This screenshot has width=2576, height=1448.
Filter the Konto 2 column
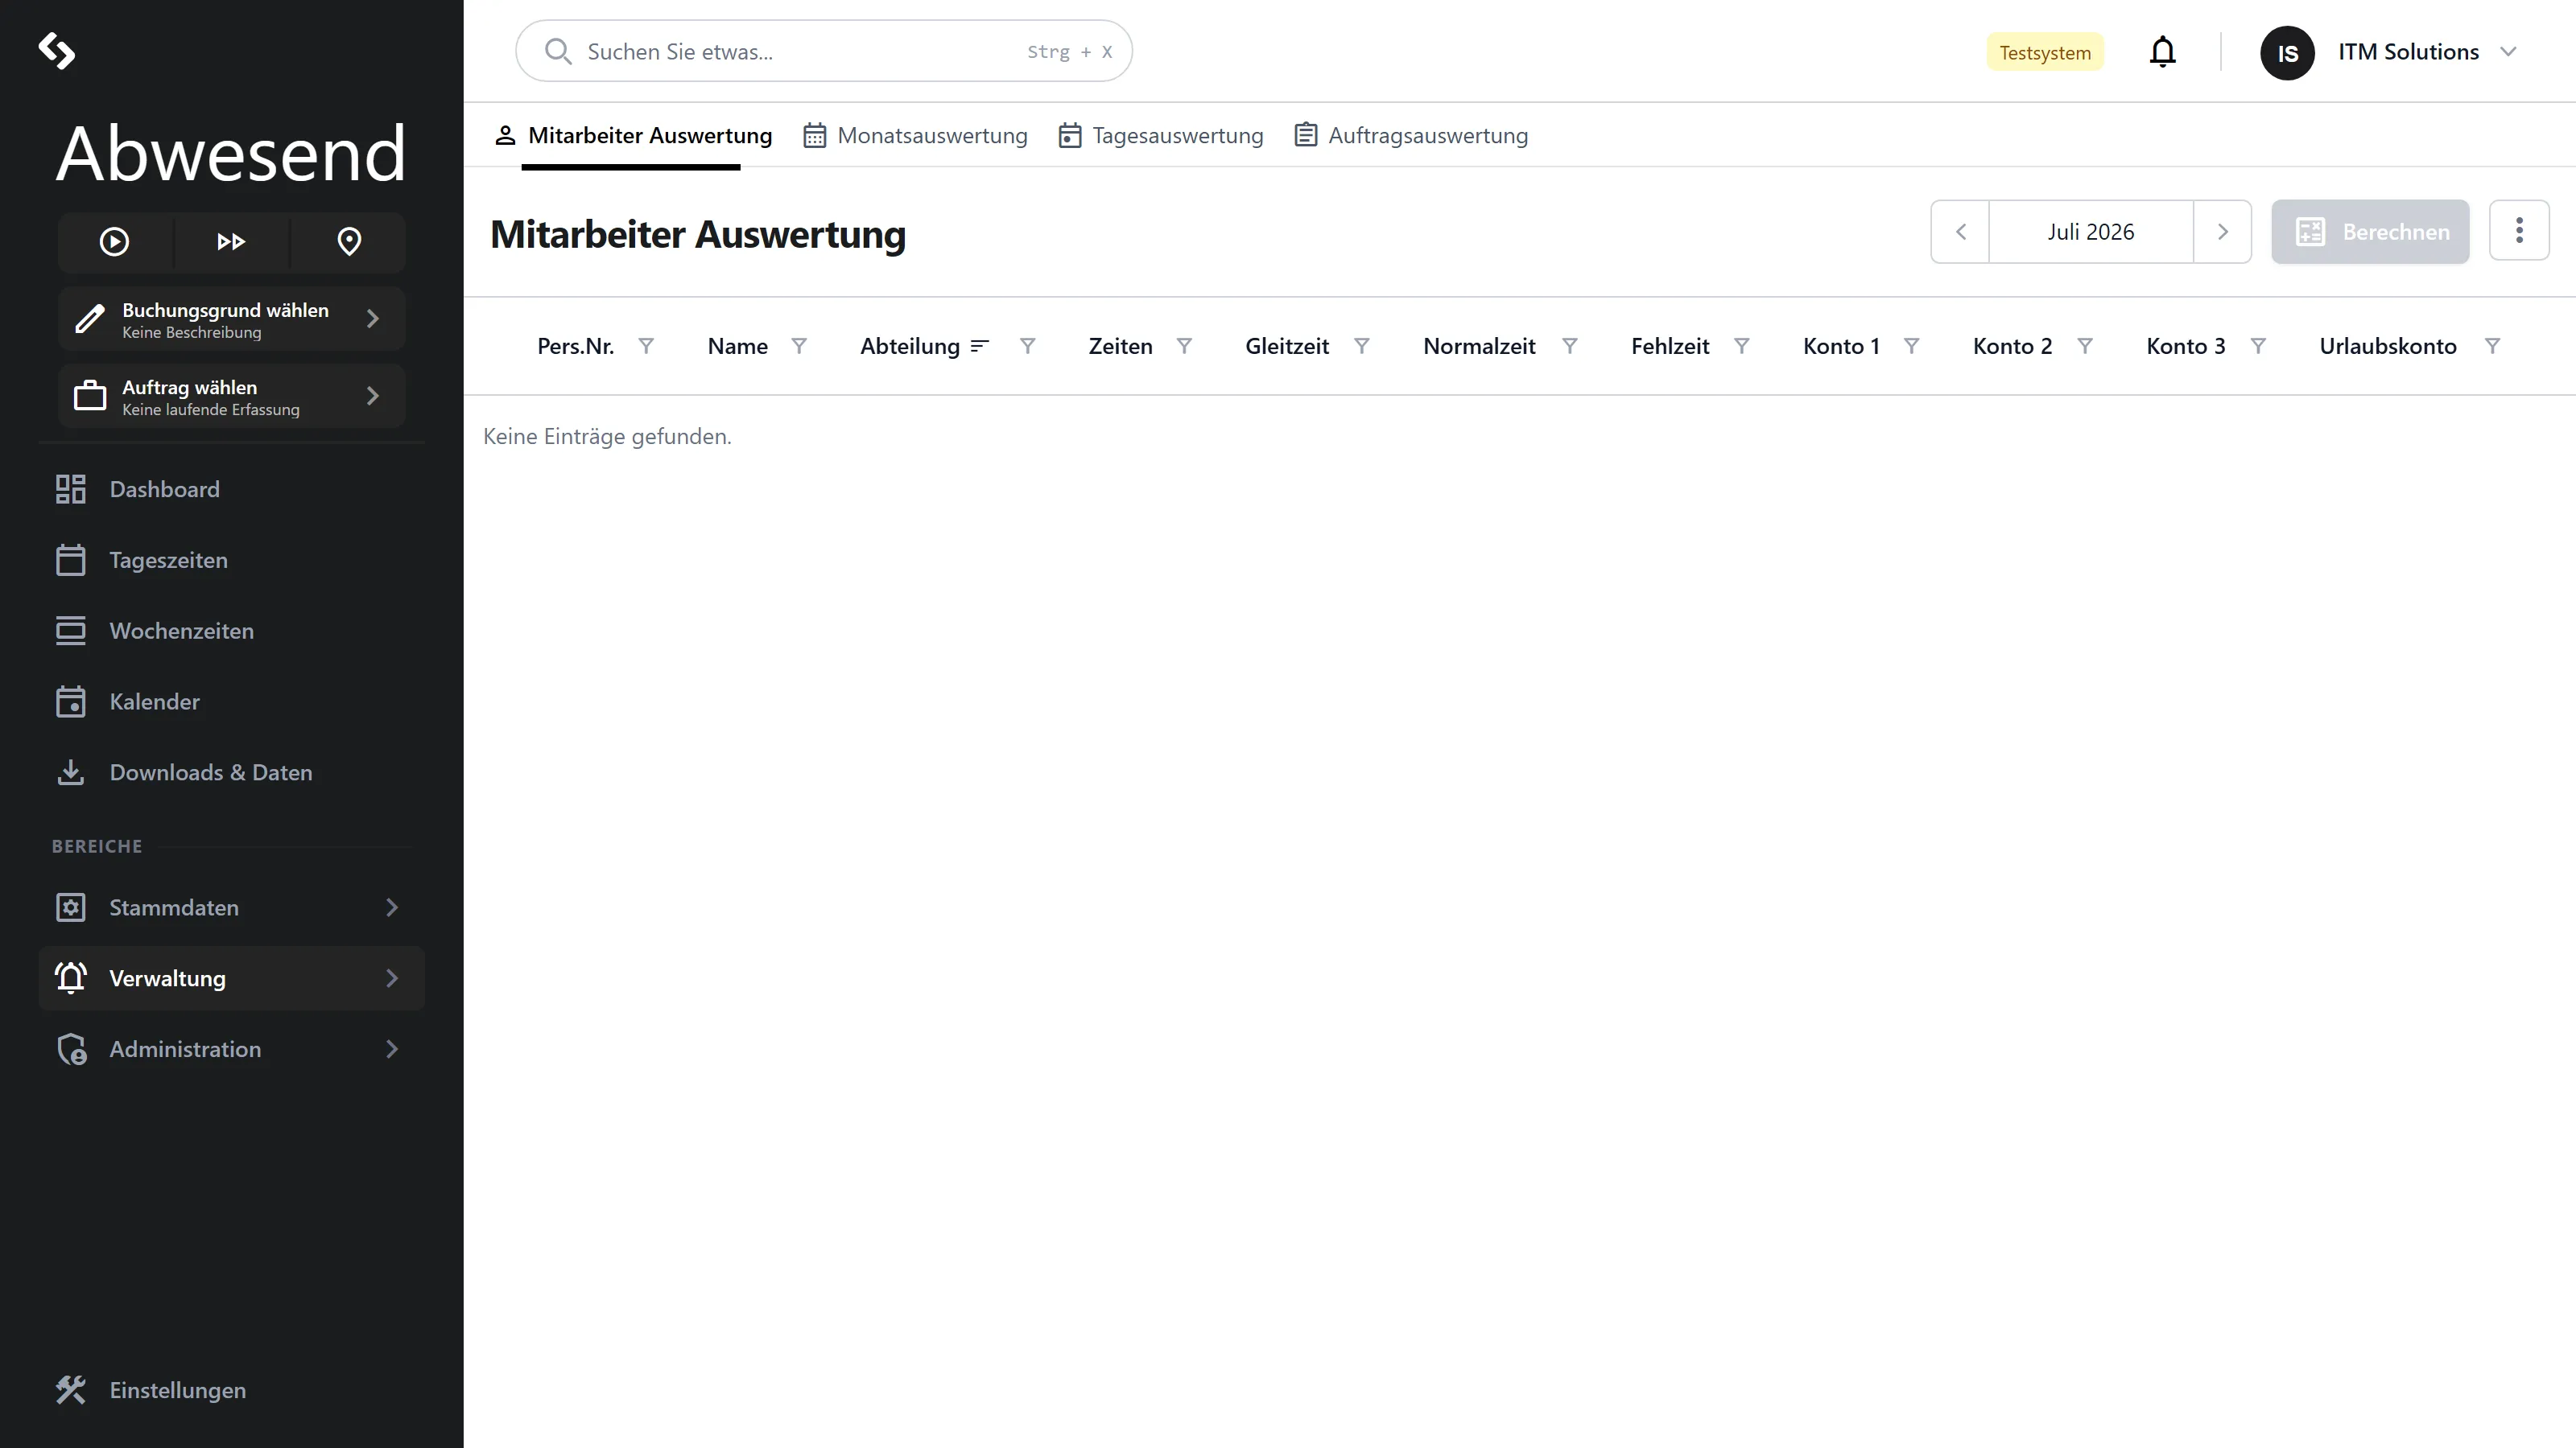pyautogui.click(x=2085, y=346)
